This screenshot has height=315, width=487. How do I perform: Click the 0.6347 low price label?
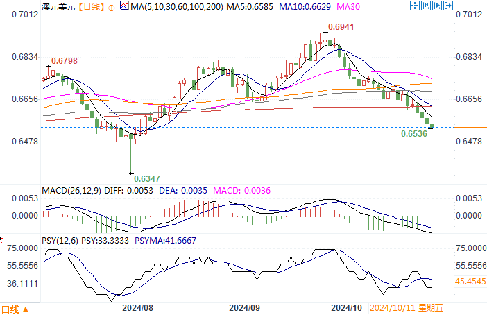(x=148, y=178)
